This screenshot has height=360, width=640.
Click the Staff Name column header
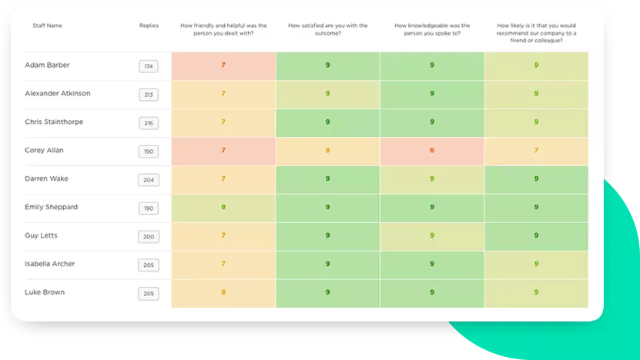click(x=47, y=25)
